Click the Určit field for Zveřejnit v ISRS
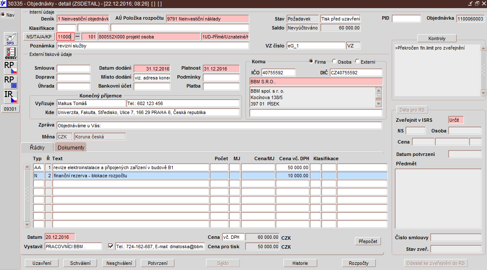This screenshot has height=270, width=487. pos(456,120)
